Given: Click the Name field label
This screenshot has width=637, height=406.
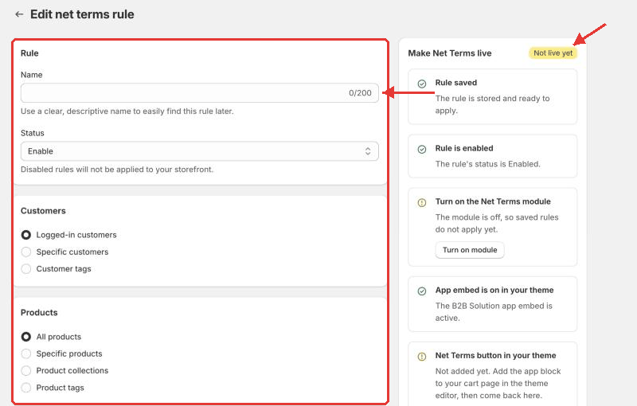Looking at the screenshot, I should (x=32, y=75).
